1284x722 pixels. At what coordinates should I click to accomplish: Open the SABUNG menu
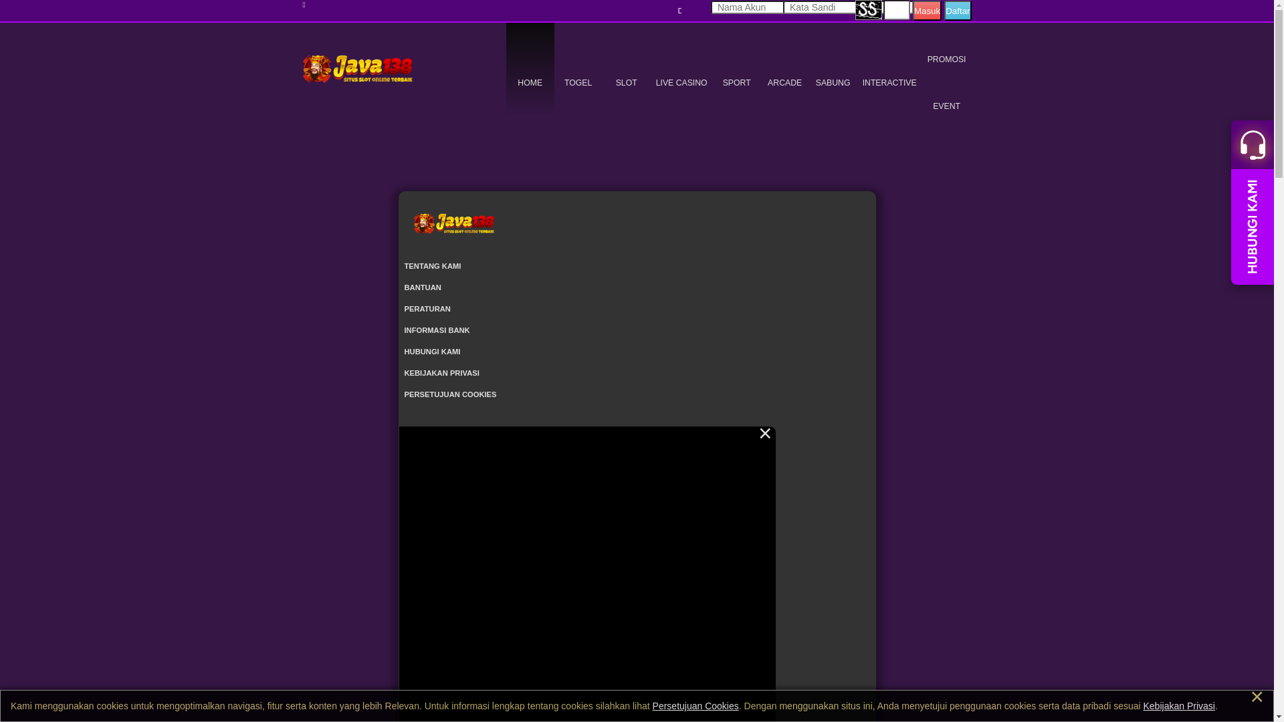[833, 83]
